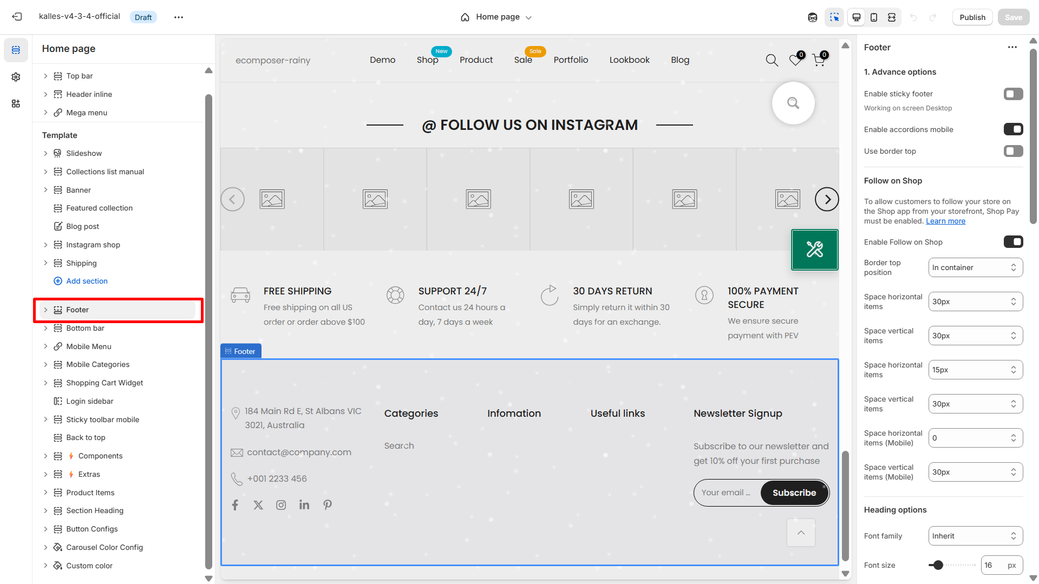
Task: Open theme settings via gear icon
Action: pyautogui.click(x=16, y=77)
